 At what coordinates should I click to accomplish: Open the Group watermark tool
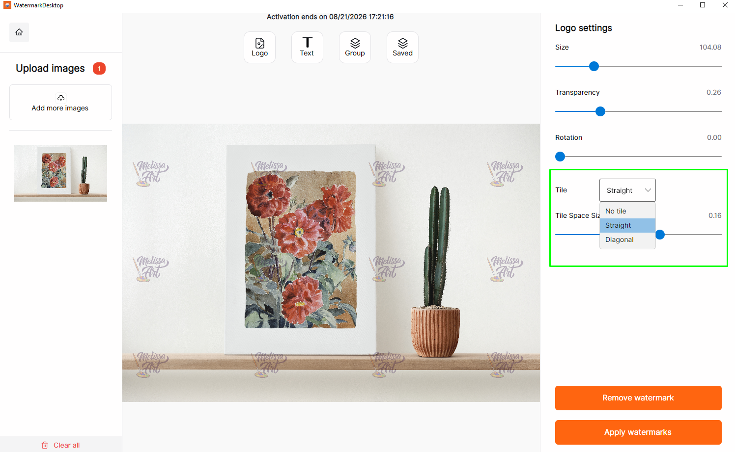(x=355, y=47)
